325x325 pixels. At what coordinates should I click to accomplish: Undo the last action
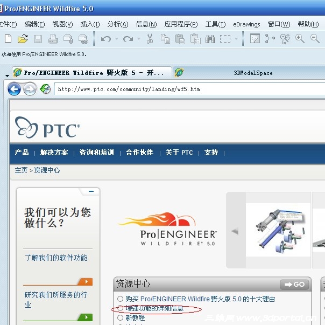106,39
